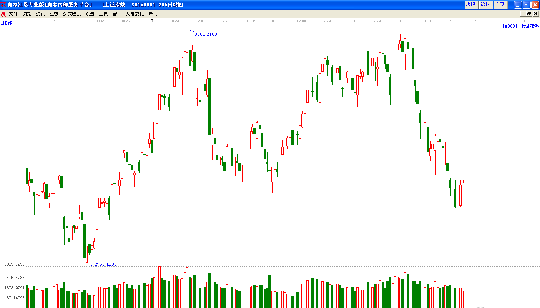This screenshot has width=540, height=308.
Task: Click the 日K线 period label
Action: [6, 23]
